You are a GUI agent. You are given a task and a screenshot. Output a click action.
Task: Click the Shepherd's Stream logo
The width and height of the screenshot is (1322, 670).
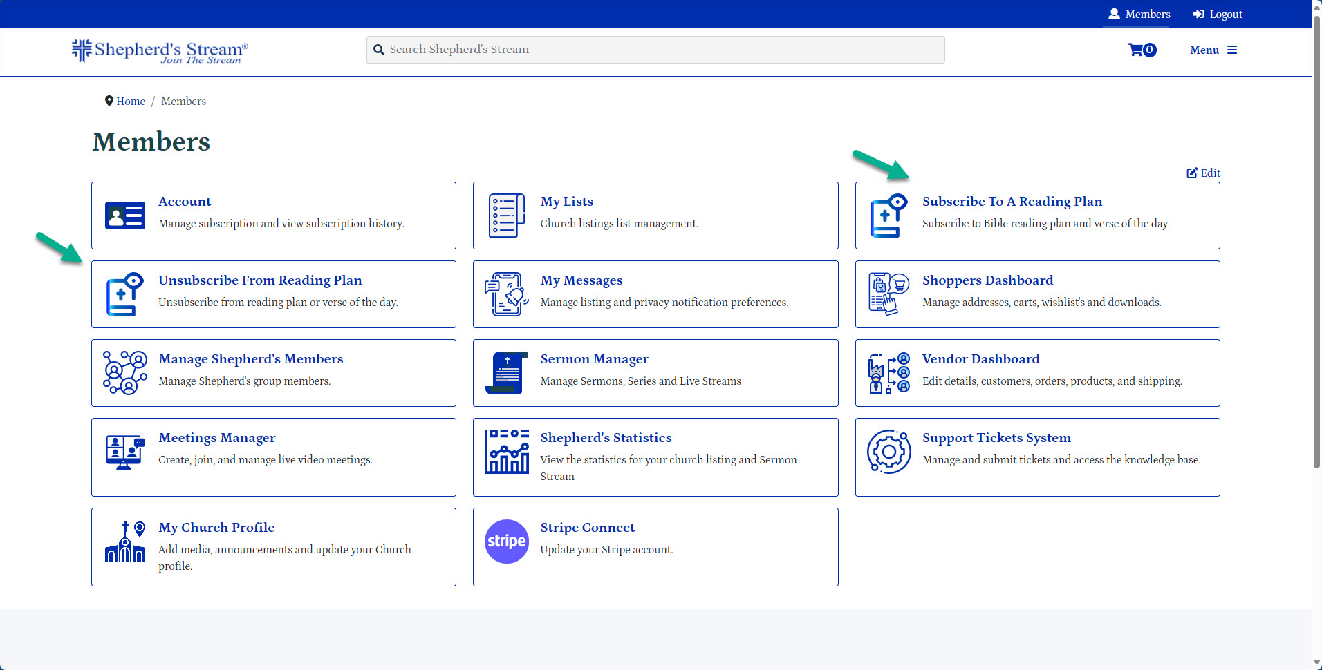pos(160,51)
